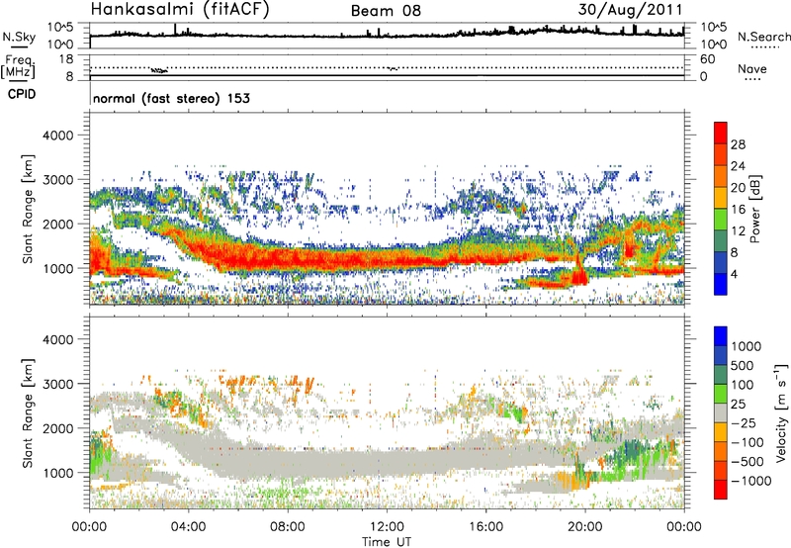791x548 pixels.
Task: Click the 18 tick on frequency axis
Action: (66, 59)
